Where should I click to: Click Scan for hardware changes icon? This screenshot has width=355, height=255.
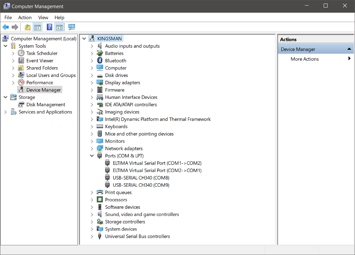71,27
